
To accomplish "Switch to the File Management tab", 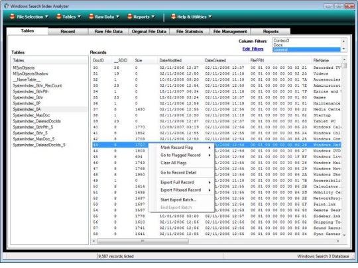I will (x=230, y=32).
